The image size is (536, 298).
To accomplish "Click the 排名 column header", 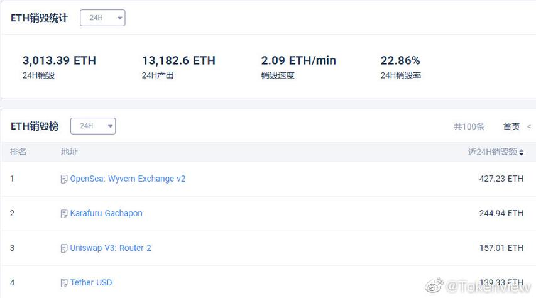I will [18, 152].
